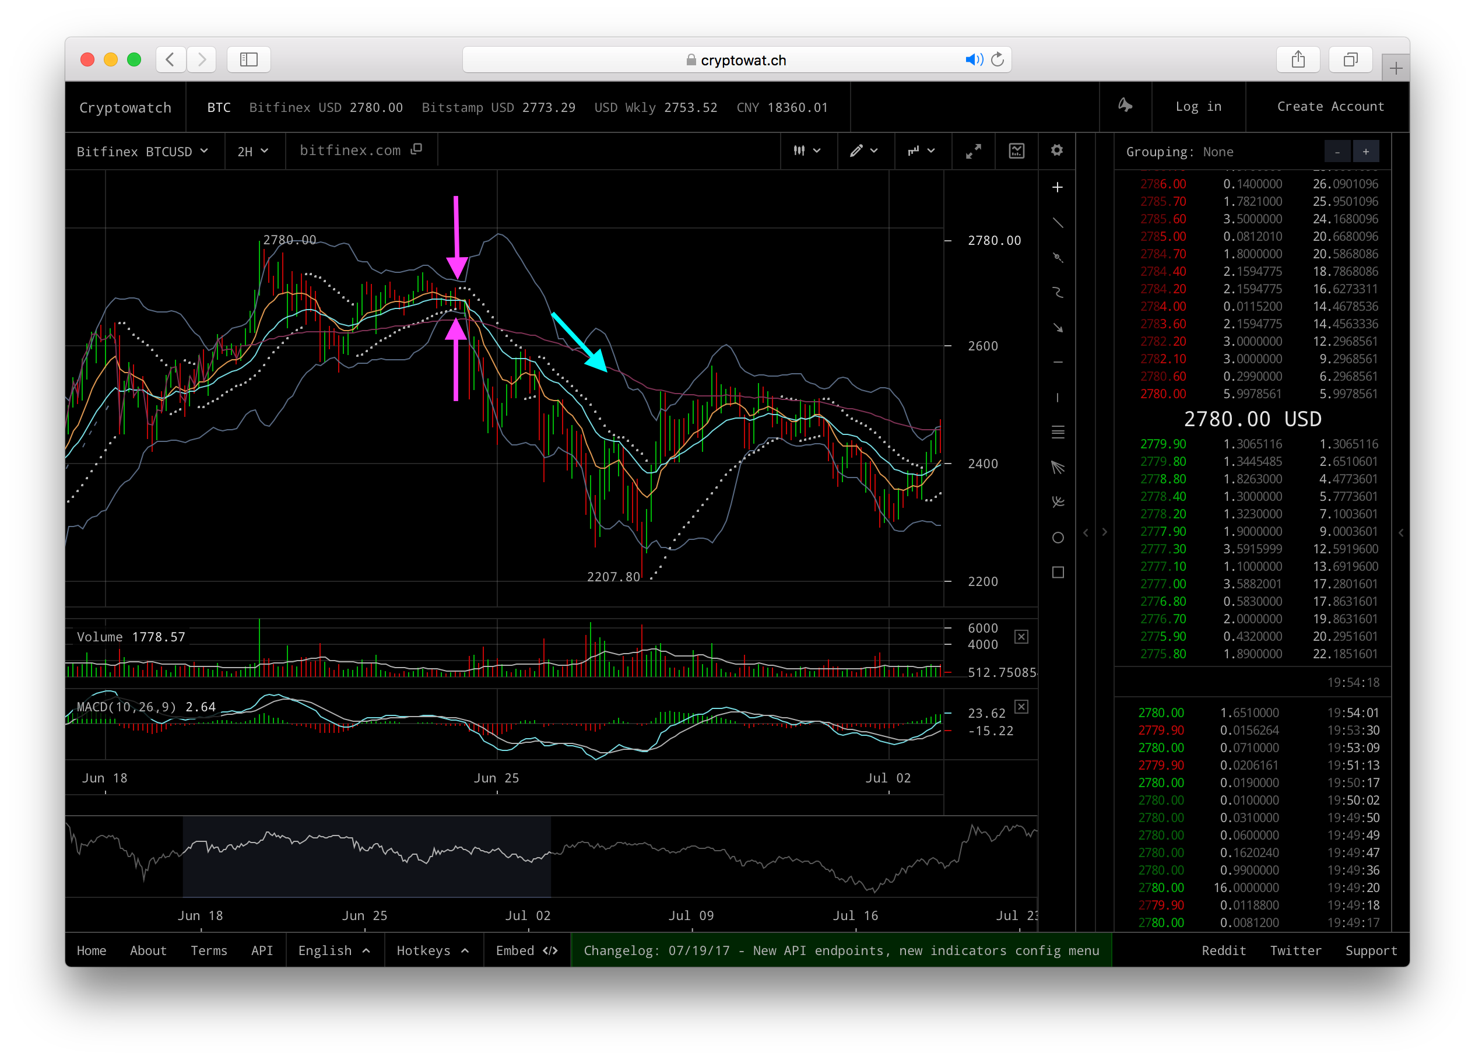Image resolution: width=1475 pixels, height=1060 pixels.
Task: Open Safari tab overview button
Action: coord(1350,60)
